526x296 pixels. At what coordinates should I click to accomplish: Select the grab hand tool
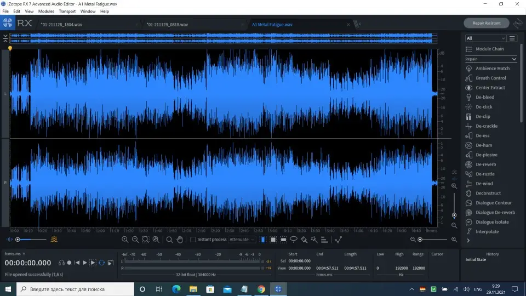coord(179,240)
